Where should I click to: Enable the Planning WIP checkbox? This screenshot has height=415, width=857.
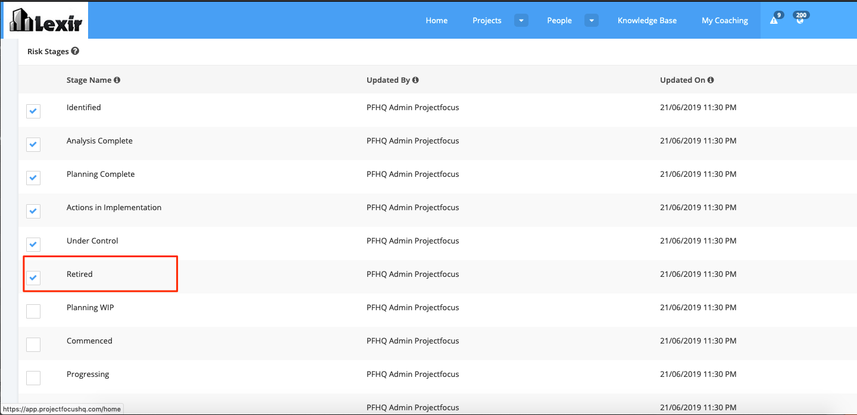tap(33, 311)
